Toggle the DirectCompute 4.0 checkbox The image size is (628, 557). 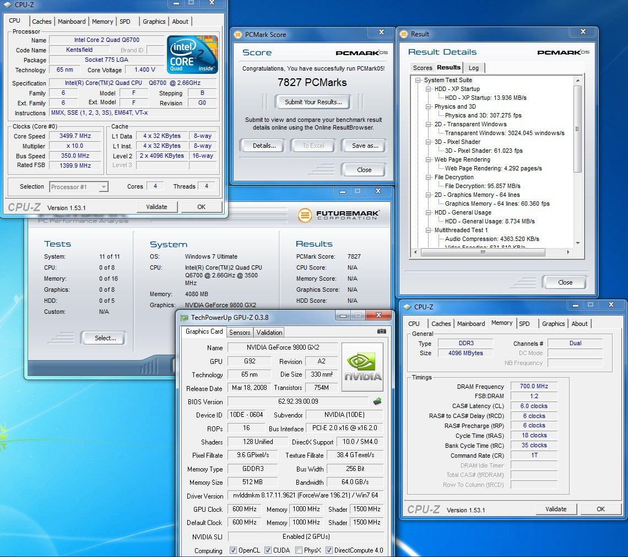point(329,550)
